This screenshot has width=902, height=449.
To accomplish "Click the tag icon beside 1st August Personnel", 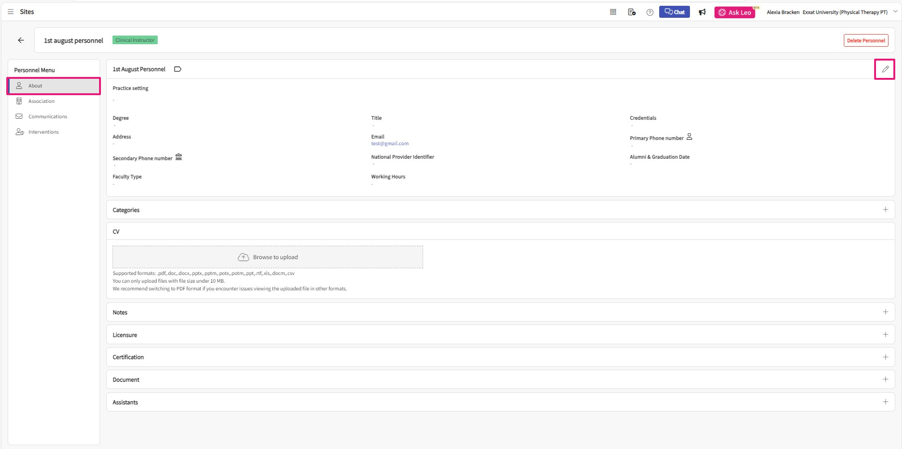I will pyautogui.click(x=177, y=69).
